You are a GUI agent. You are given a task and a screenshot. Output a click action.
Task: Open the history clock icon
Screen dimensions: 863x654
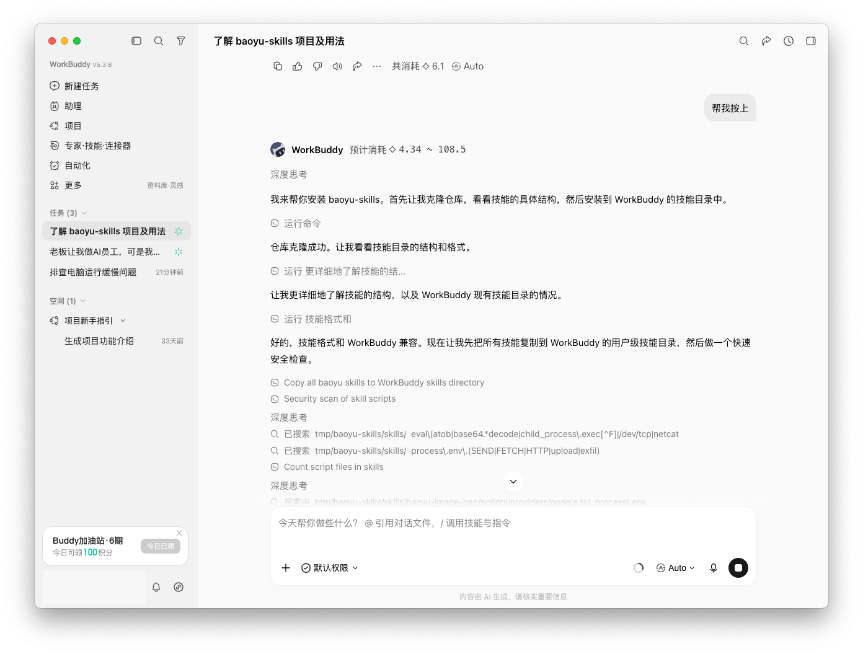(x=789, y=41)
